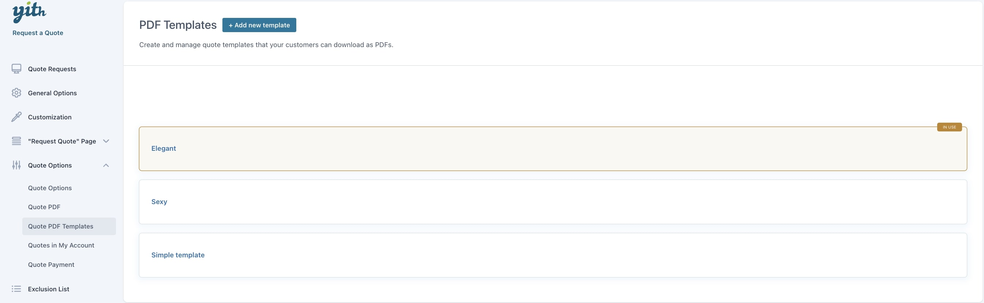
Task: Click the Quote Options sliders icon
Action: point(16,165)
